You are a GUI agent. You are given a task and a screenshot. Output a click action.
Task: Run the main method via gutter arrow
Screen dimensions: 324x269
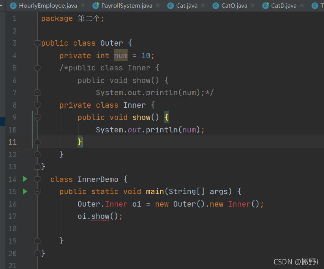point(25,191)
